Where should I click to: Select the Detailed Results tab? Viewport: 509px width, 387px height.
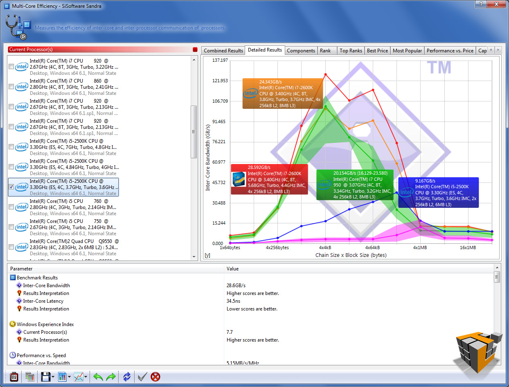pos(265,50)
